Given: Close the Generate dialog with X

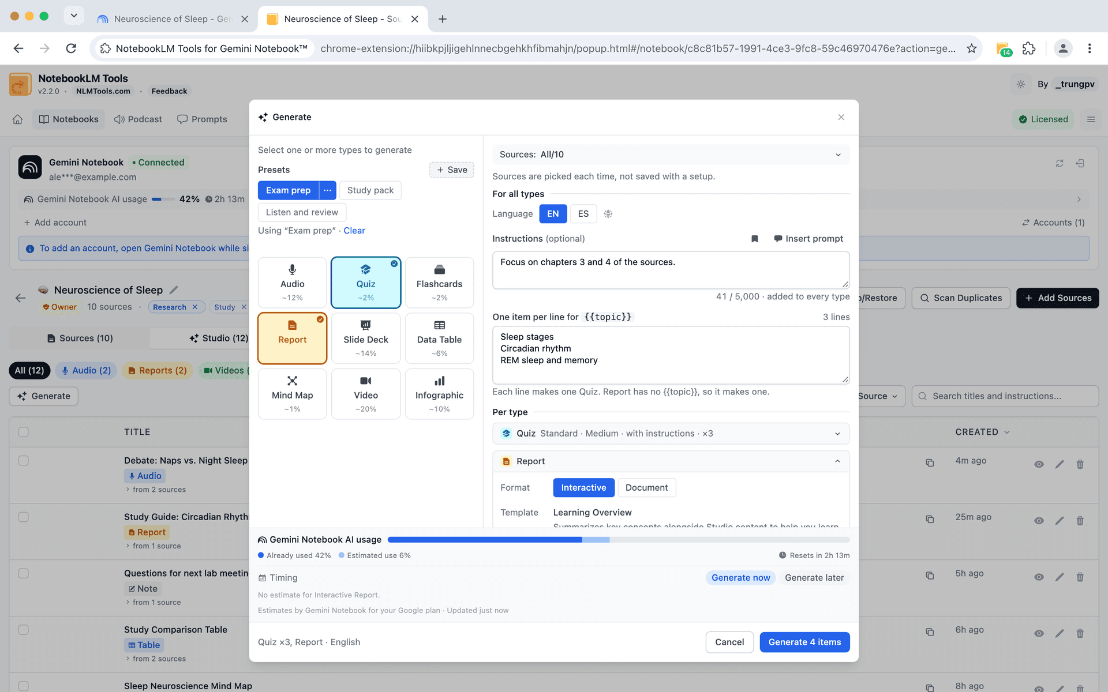Looking at the screenshot, I should pos(841,117).
